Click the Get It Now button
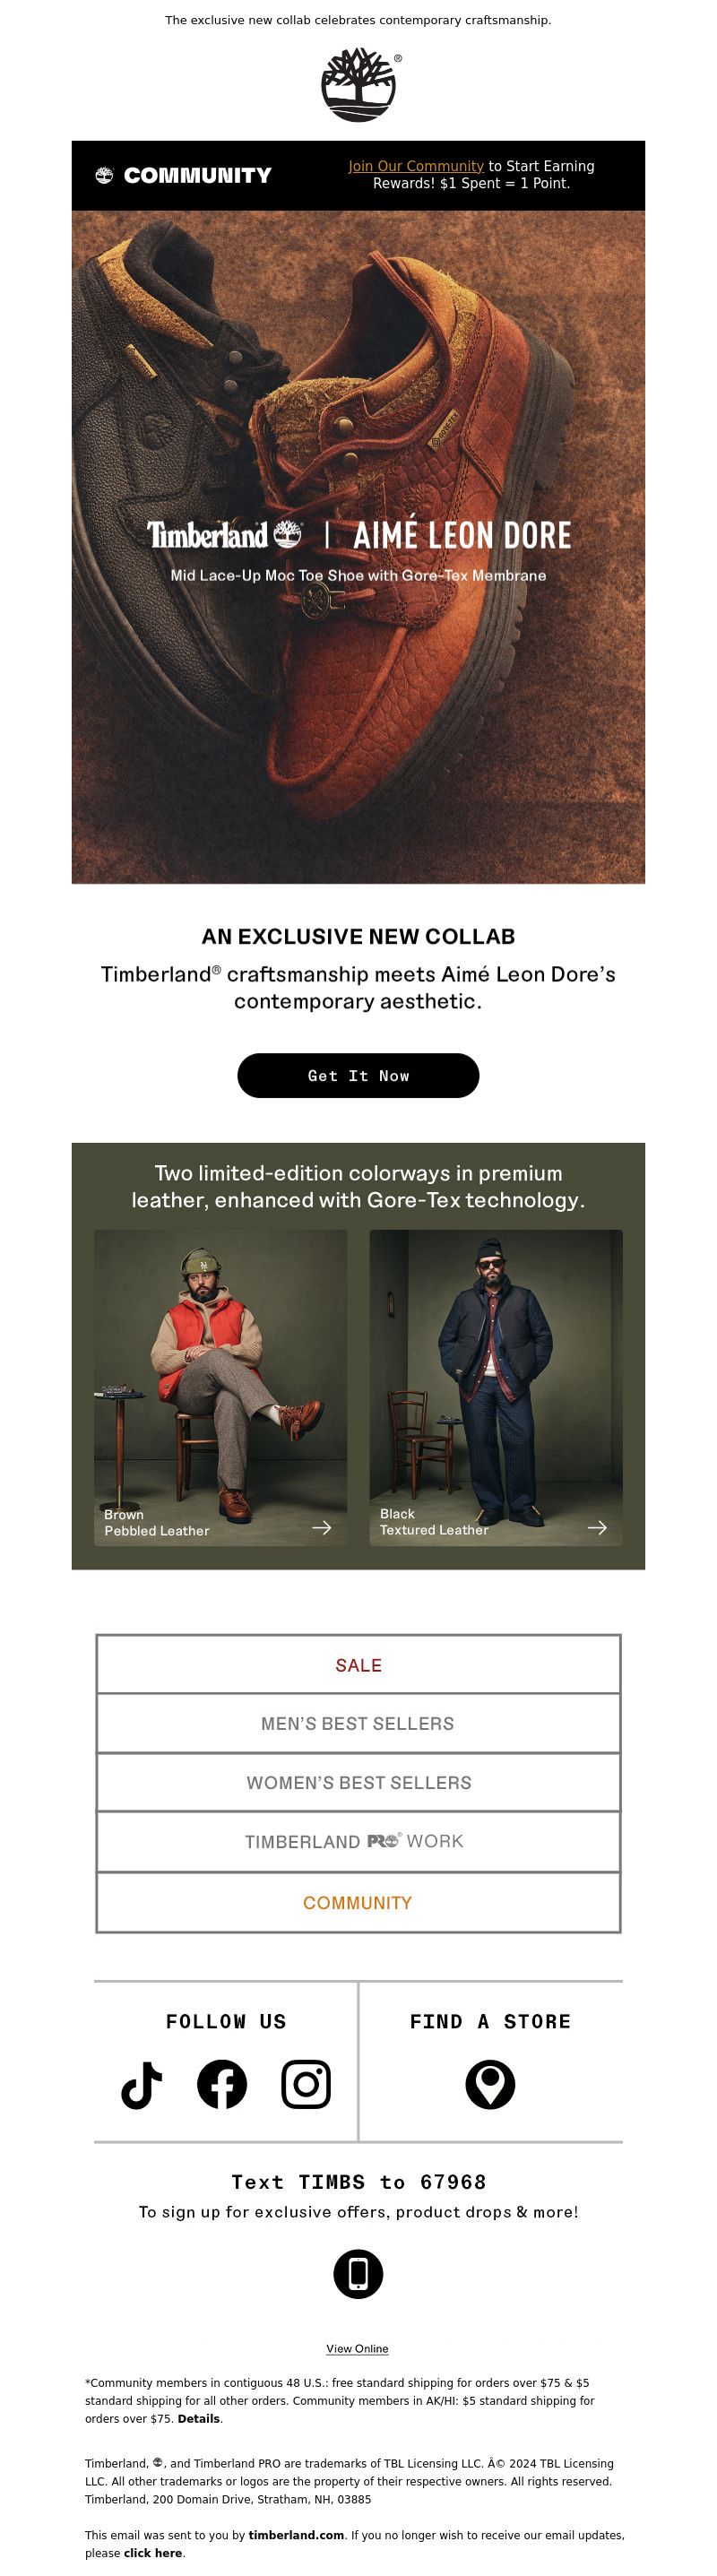 358,1076
